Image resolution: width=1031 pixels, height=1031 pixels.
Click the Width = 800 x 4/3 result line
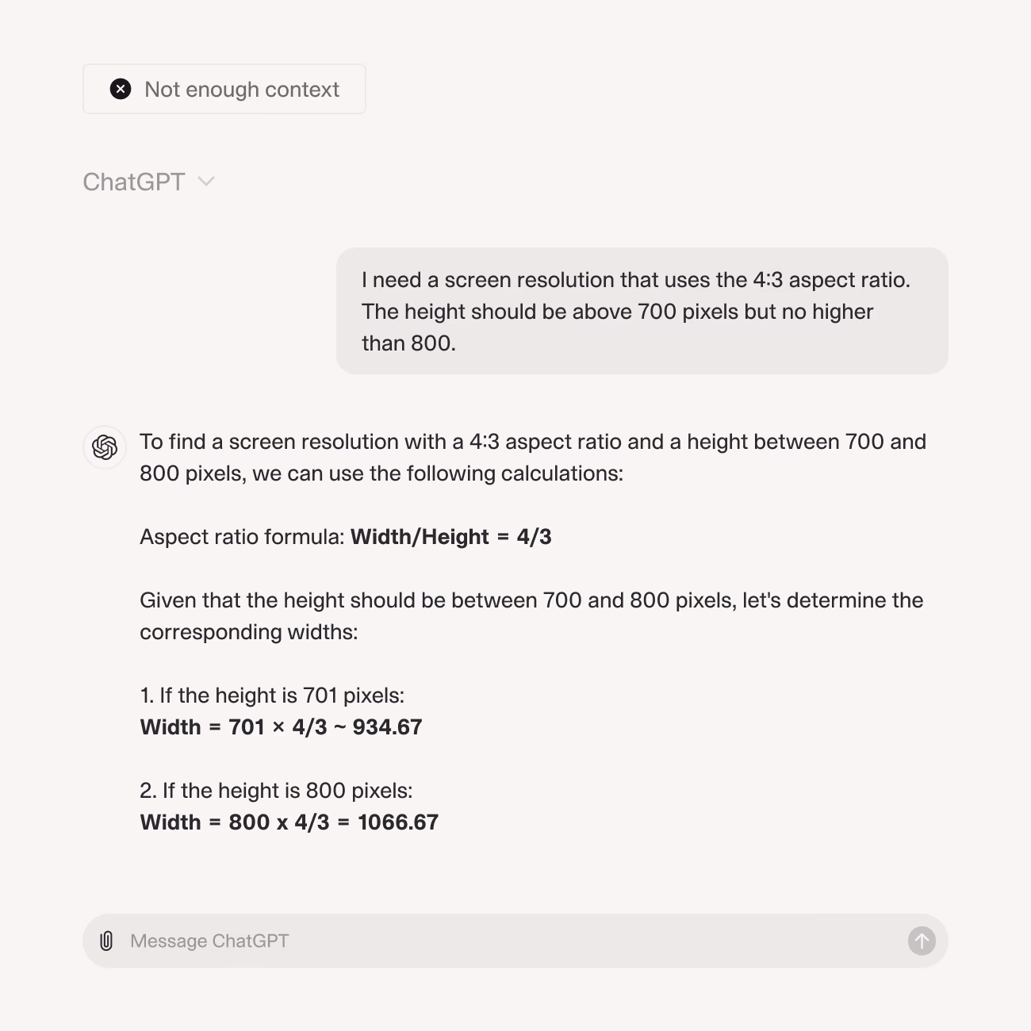click(x=289, y=822)
